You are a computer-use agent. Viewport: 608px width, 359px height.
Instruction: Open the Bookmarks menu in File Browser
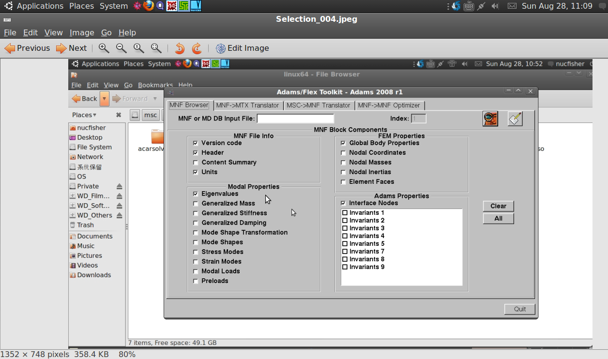pyautogui.click(x=155, y=85)
